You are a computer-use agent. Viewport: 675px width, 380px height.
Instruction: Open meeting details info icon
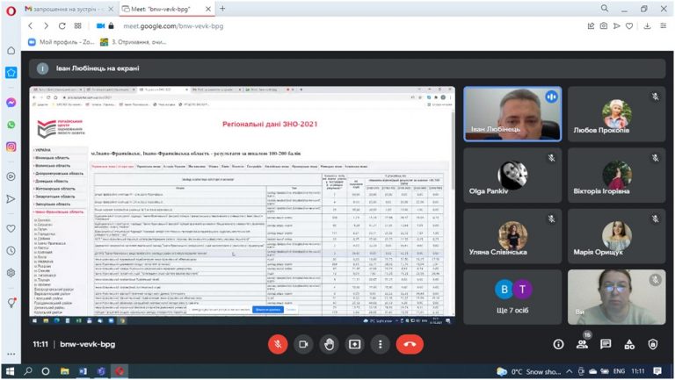click(x=558, y=344)
